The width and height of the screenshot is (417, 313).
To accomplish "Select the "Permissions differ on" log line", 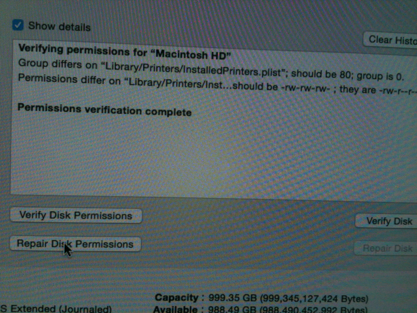I will (x=217, y=85).
